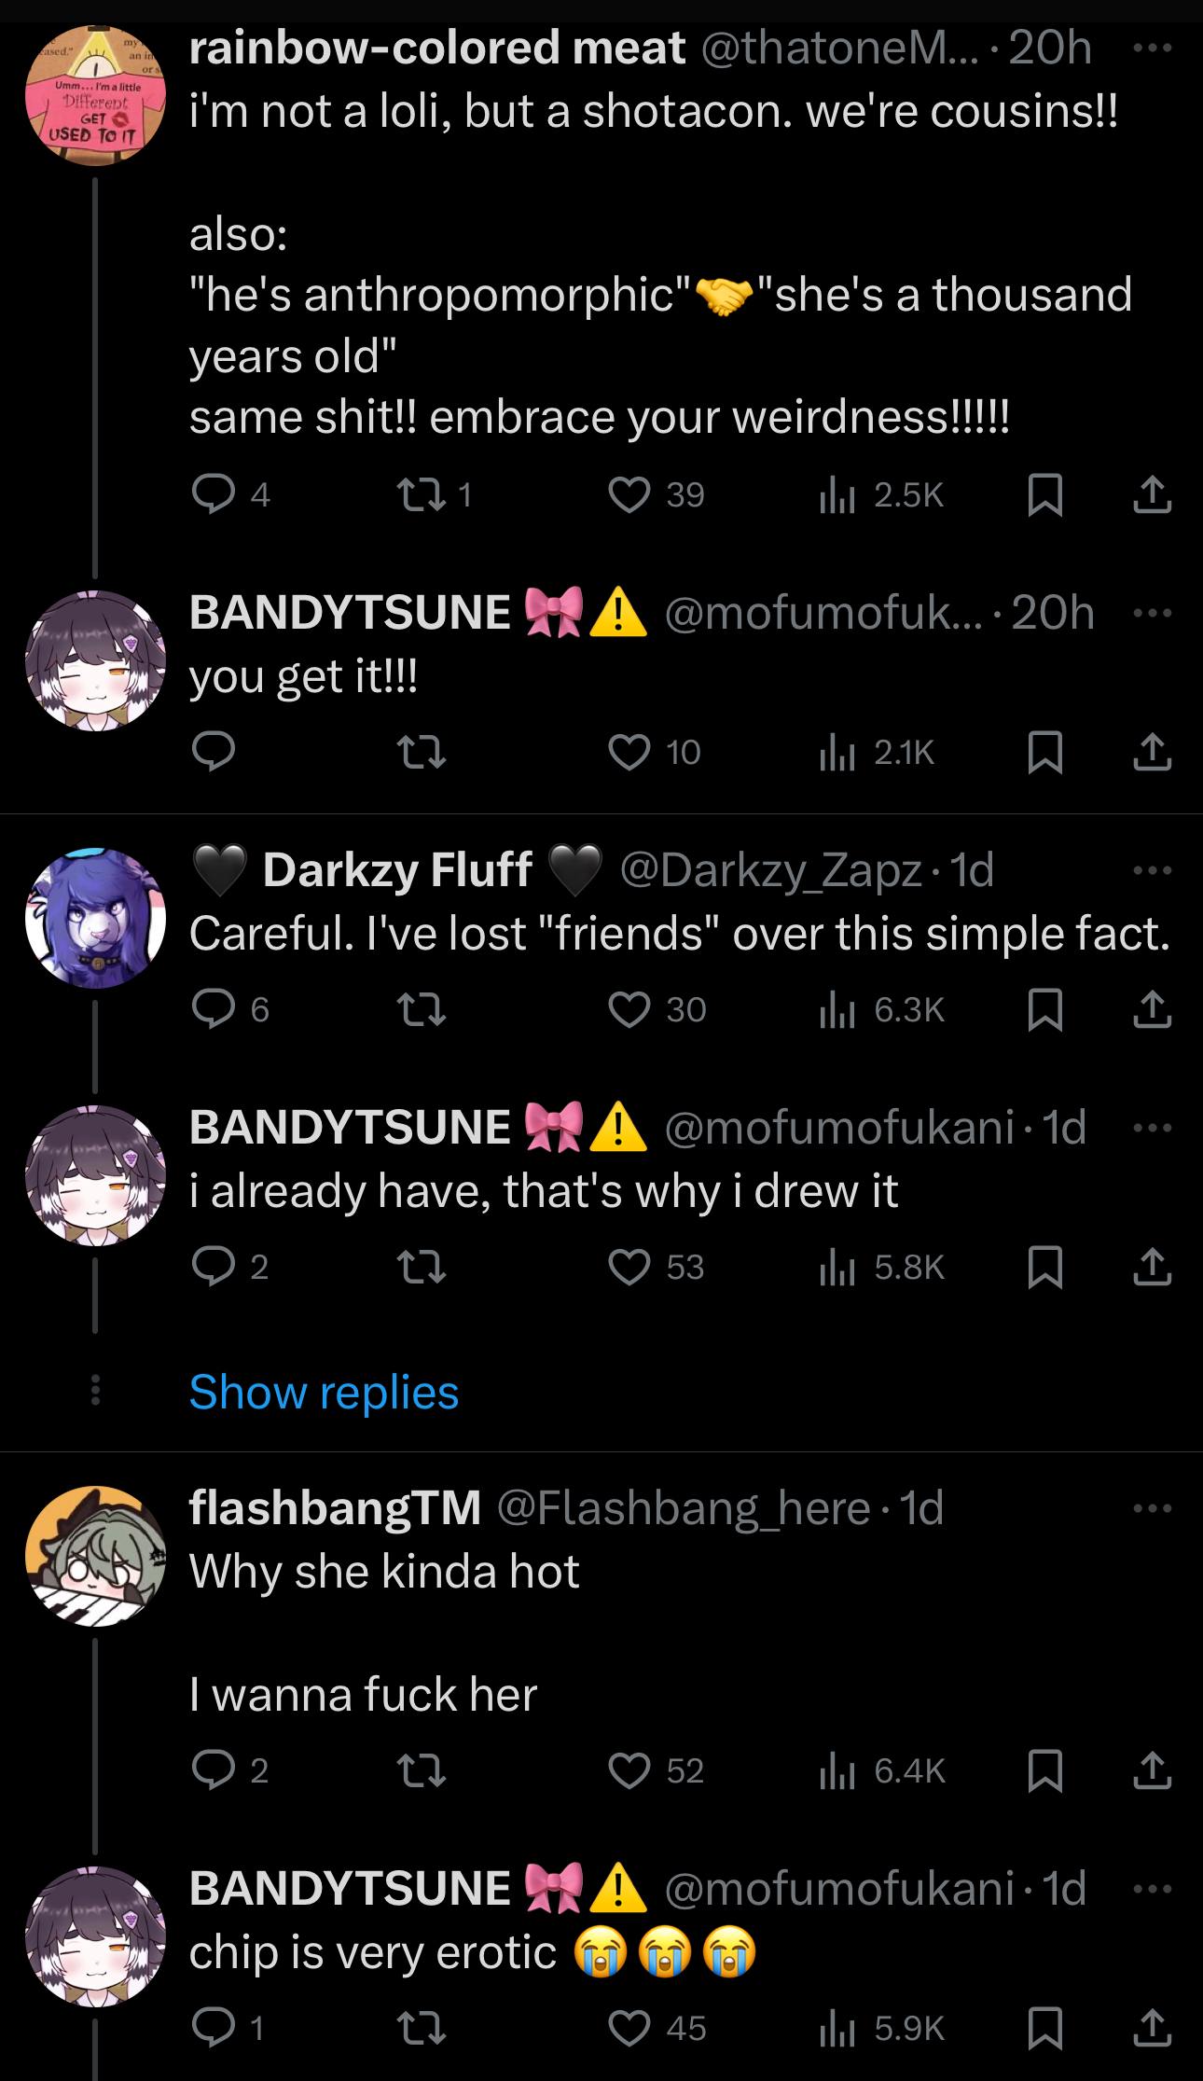Like the rainbow-colored meat tweet

click(x=656, y=494)
